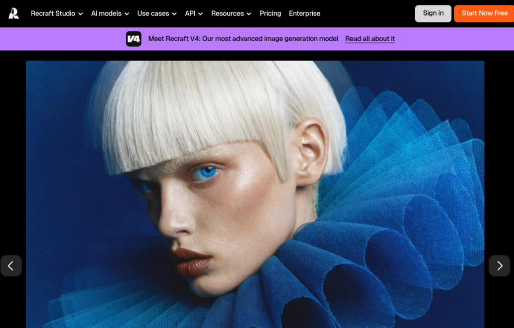
Task: Click the Sign in button
Action: click(433, 14)
